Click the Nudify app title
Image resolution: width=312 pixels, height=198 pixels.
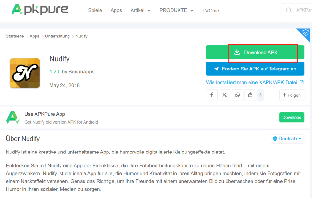tap(60, 59)
